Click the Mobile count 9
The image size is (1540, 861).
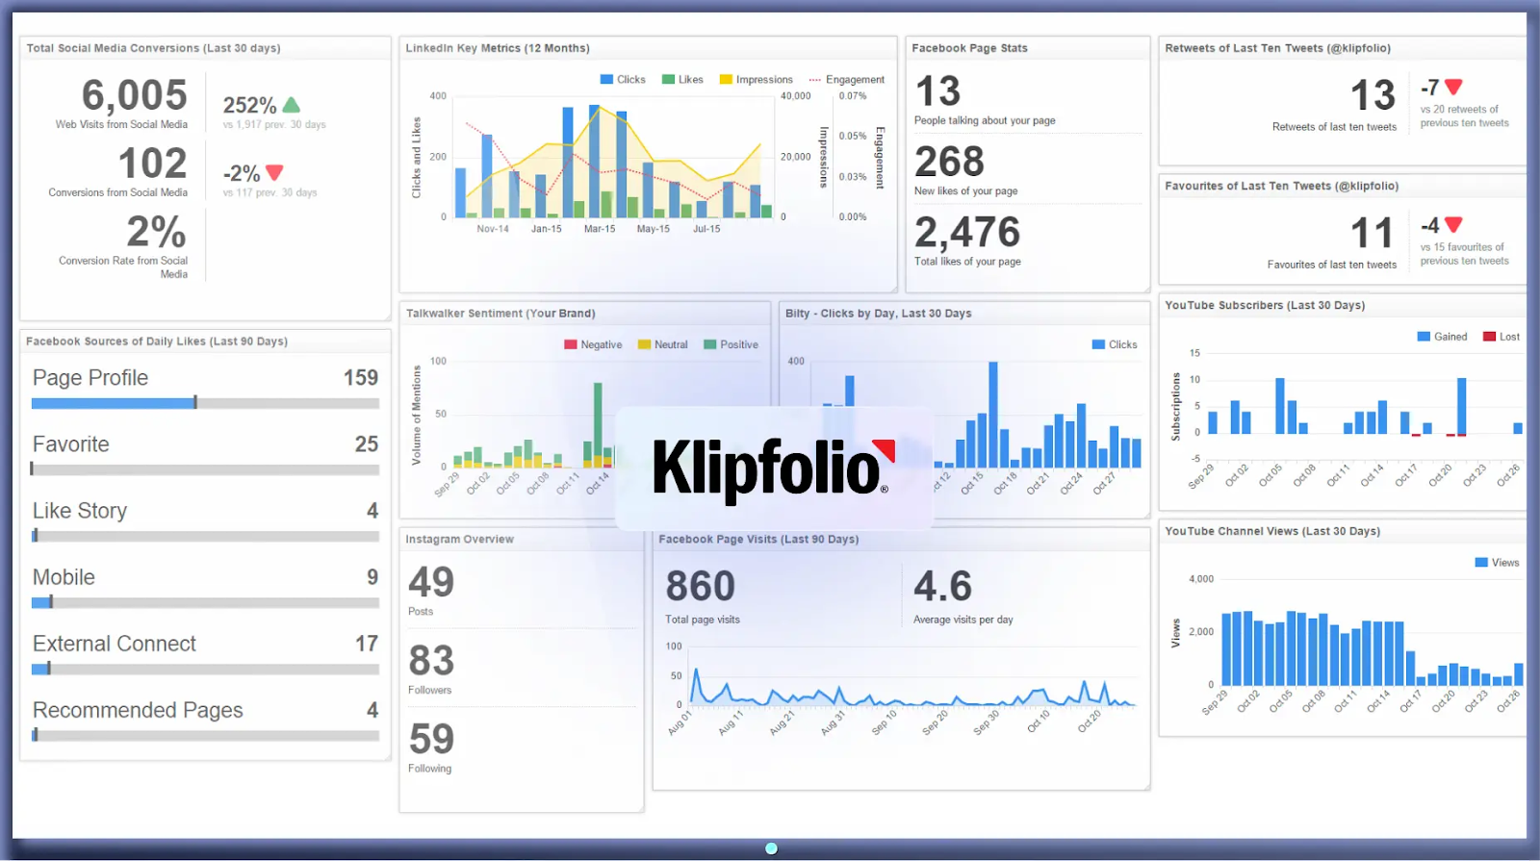(372, 577)
